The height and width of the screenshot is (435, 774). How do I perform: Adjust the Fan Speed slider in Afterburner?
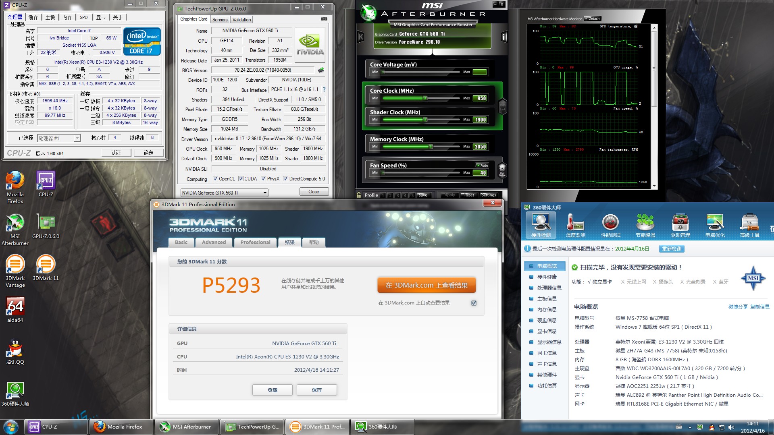tap(384, 173)
